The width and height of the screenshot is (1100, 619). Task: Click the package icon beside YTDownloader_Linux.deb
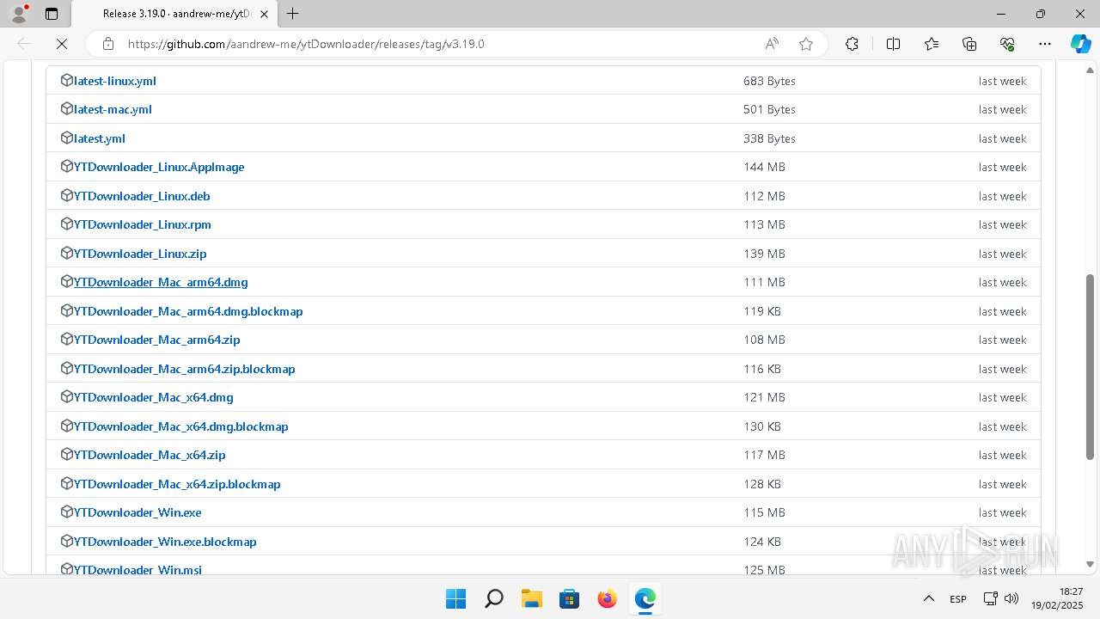67,195
